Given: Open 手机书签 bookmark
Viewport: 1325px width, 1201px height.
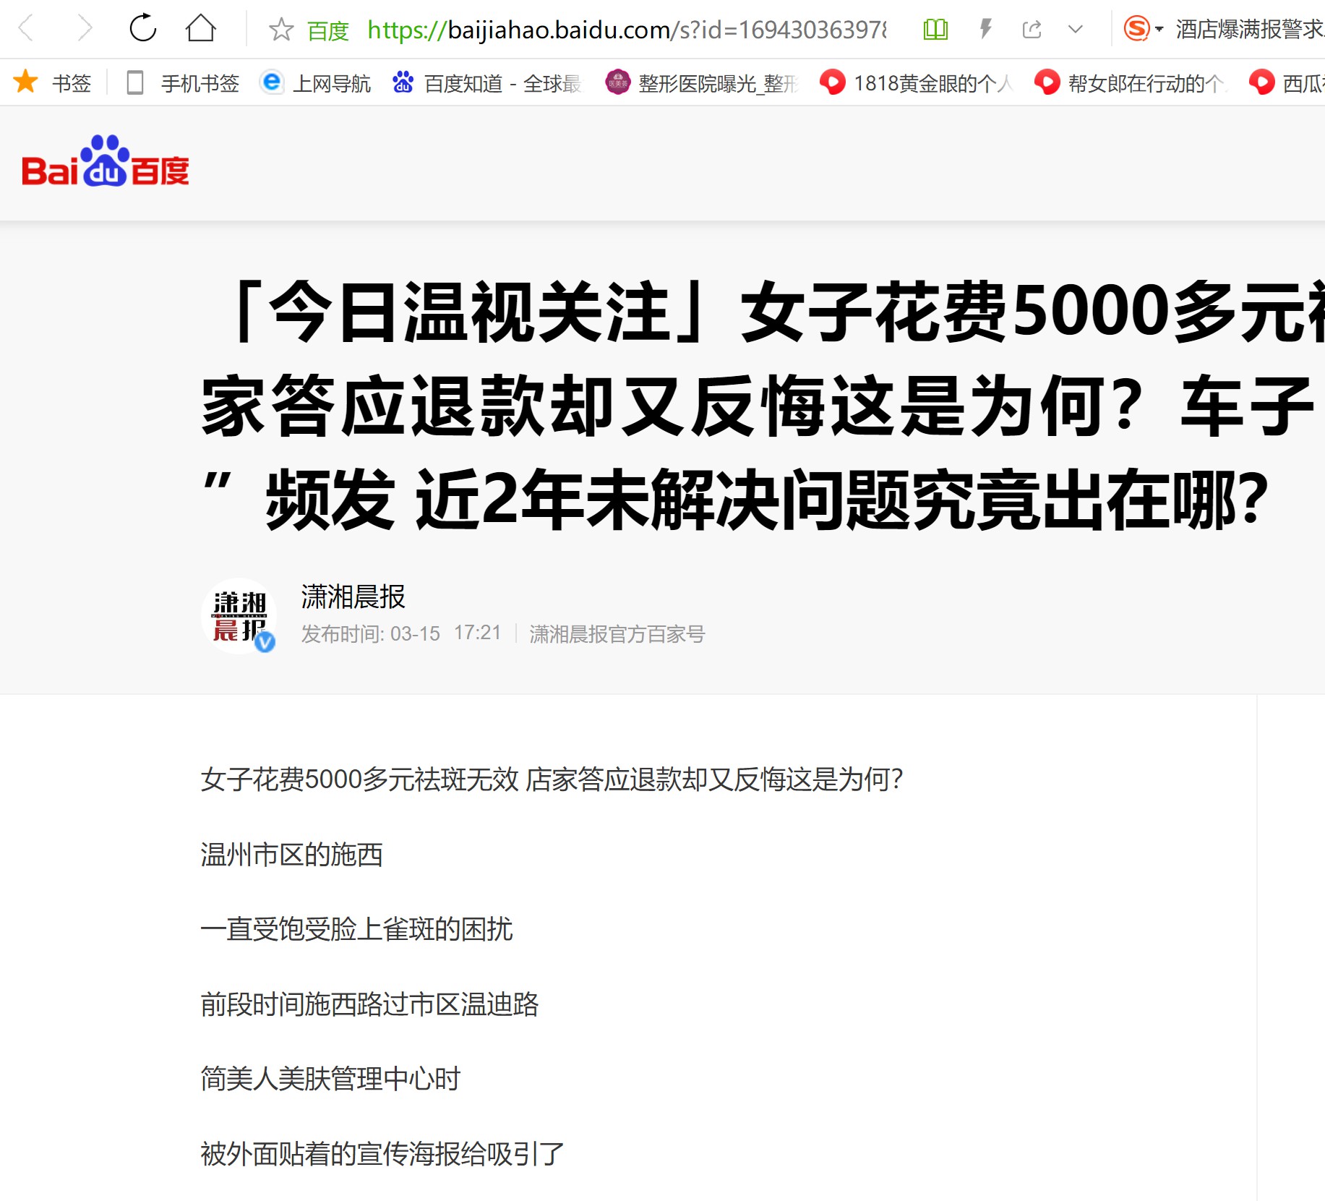Looking at the screenshot, I should (182, 83).
